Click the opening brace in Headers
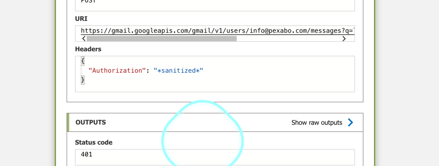Image resolution: width=439 pixels, height=166 pixels. point(82,61)
